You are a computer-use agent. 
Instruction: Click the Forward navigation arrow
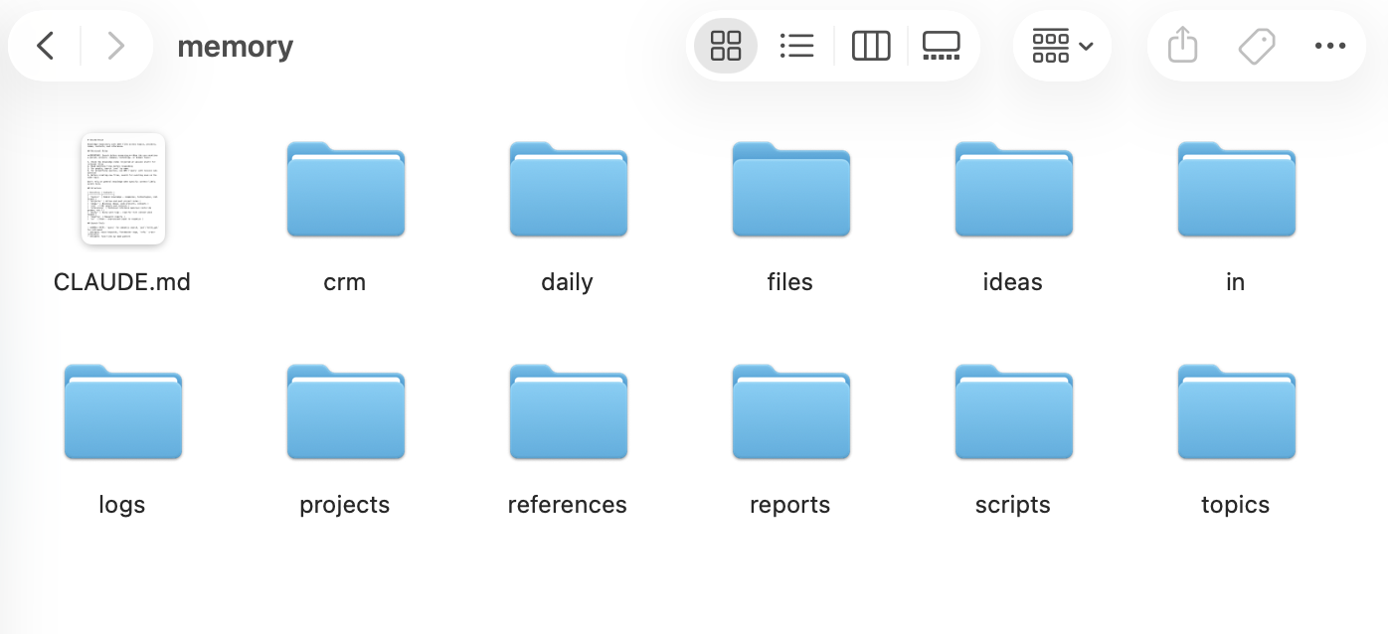click(x=116, y=46)
